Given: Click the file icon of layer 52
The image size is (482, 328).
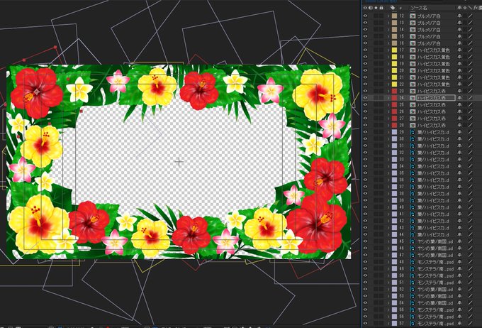Looking at the screenshot, I should [413, 289].
